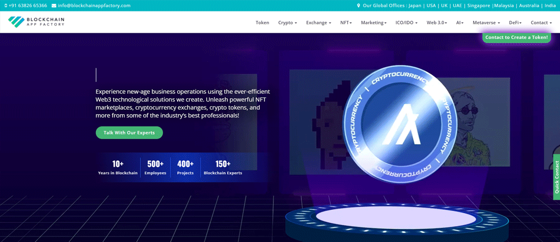Expand the Metaverse dropdown
The width and height of the screenshot is (560, 242).
486,22
